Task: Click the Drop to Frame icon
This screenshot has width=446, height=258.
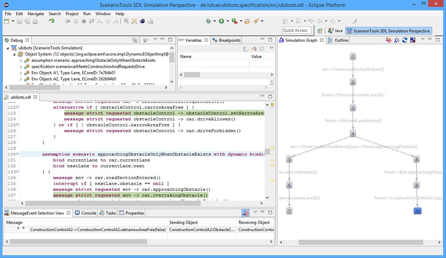Action: pos(126,21)
